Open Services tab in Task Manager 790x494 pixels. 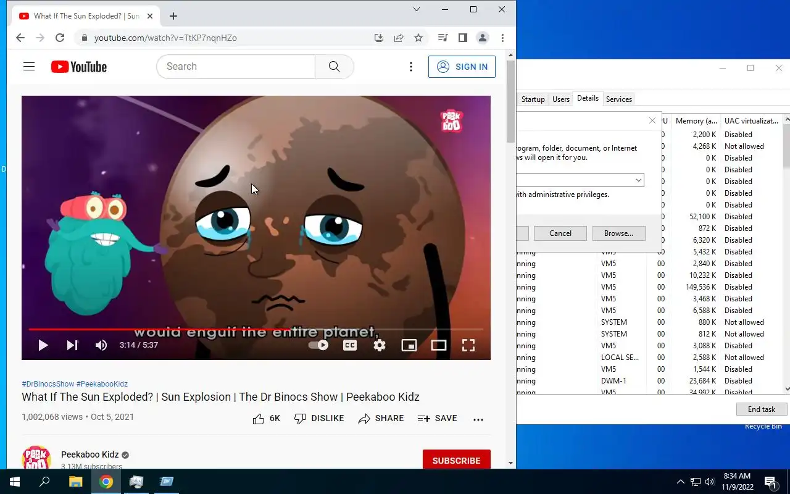pos(619,99)
